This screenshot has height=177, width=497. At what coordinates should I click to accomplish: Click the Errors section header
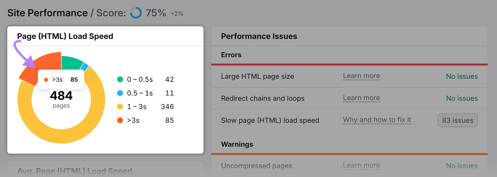point(231,55)
